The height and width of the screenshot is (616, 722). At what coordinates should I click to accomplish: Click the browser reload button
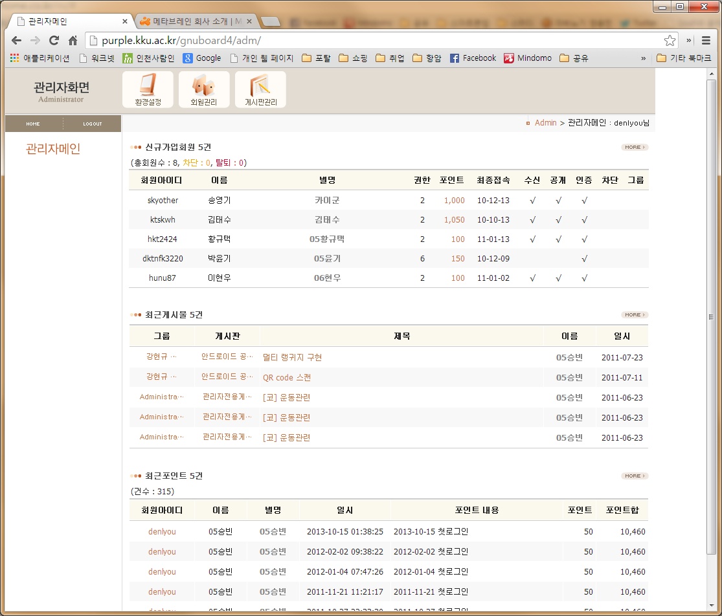pyautogui.click(x=54, y=40)
